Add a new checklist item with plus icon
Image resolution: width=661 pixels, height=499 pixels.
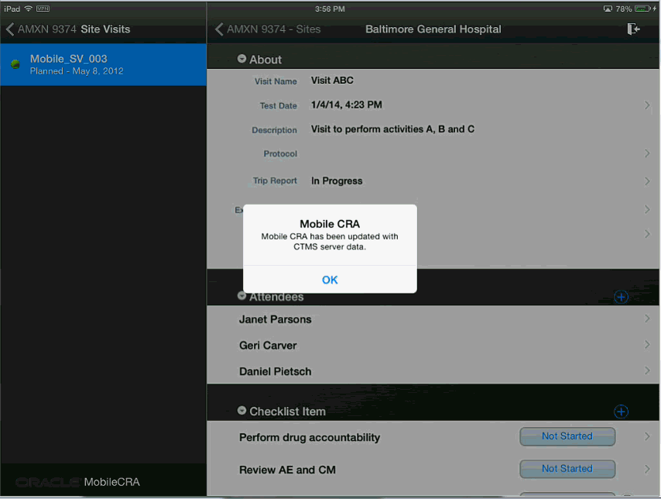pos(621,411)
